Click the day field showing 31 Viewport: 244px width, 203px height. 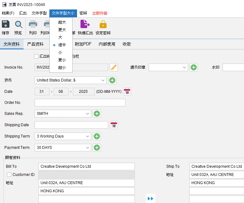click(x=42, y=92)
